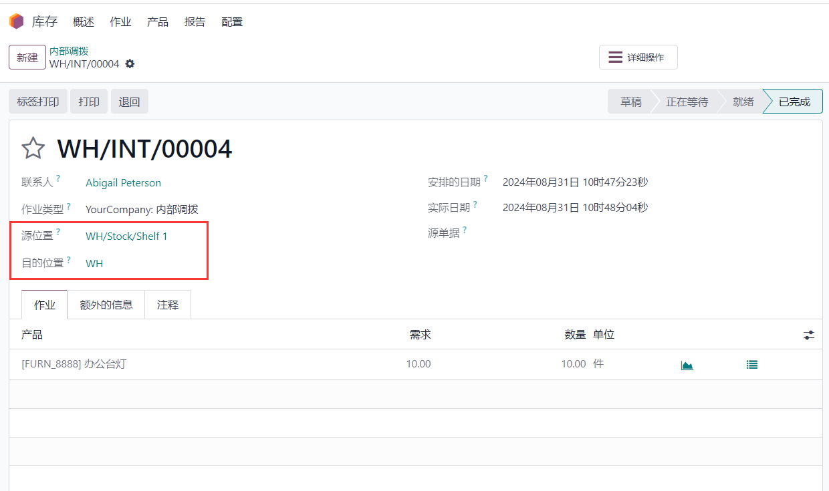
Task: Click help tooltip mark beside 源位置
Action: (x=58, y=232)
